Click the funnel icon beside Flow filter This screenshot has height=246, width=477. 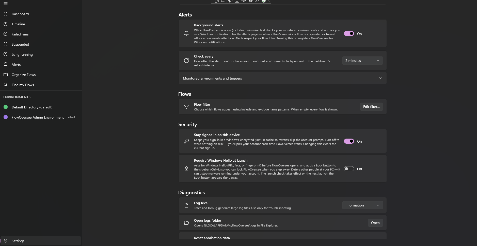tap(186, 107)
